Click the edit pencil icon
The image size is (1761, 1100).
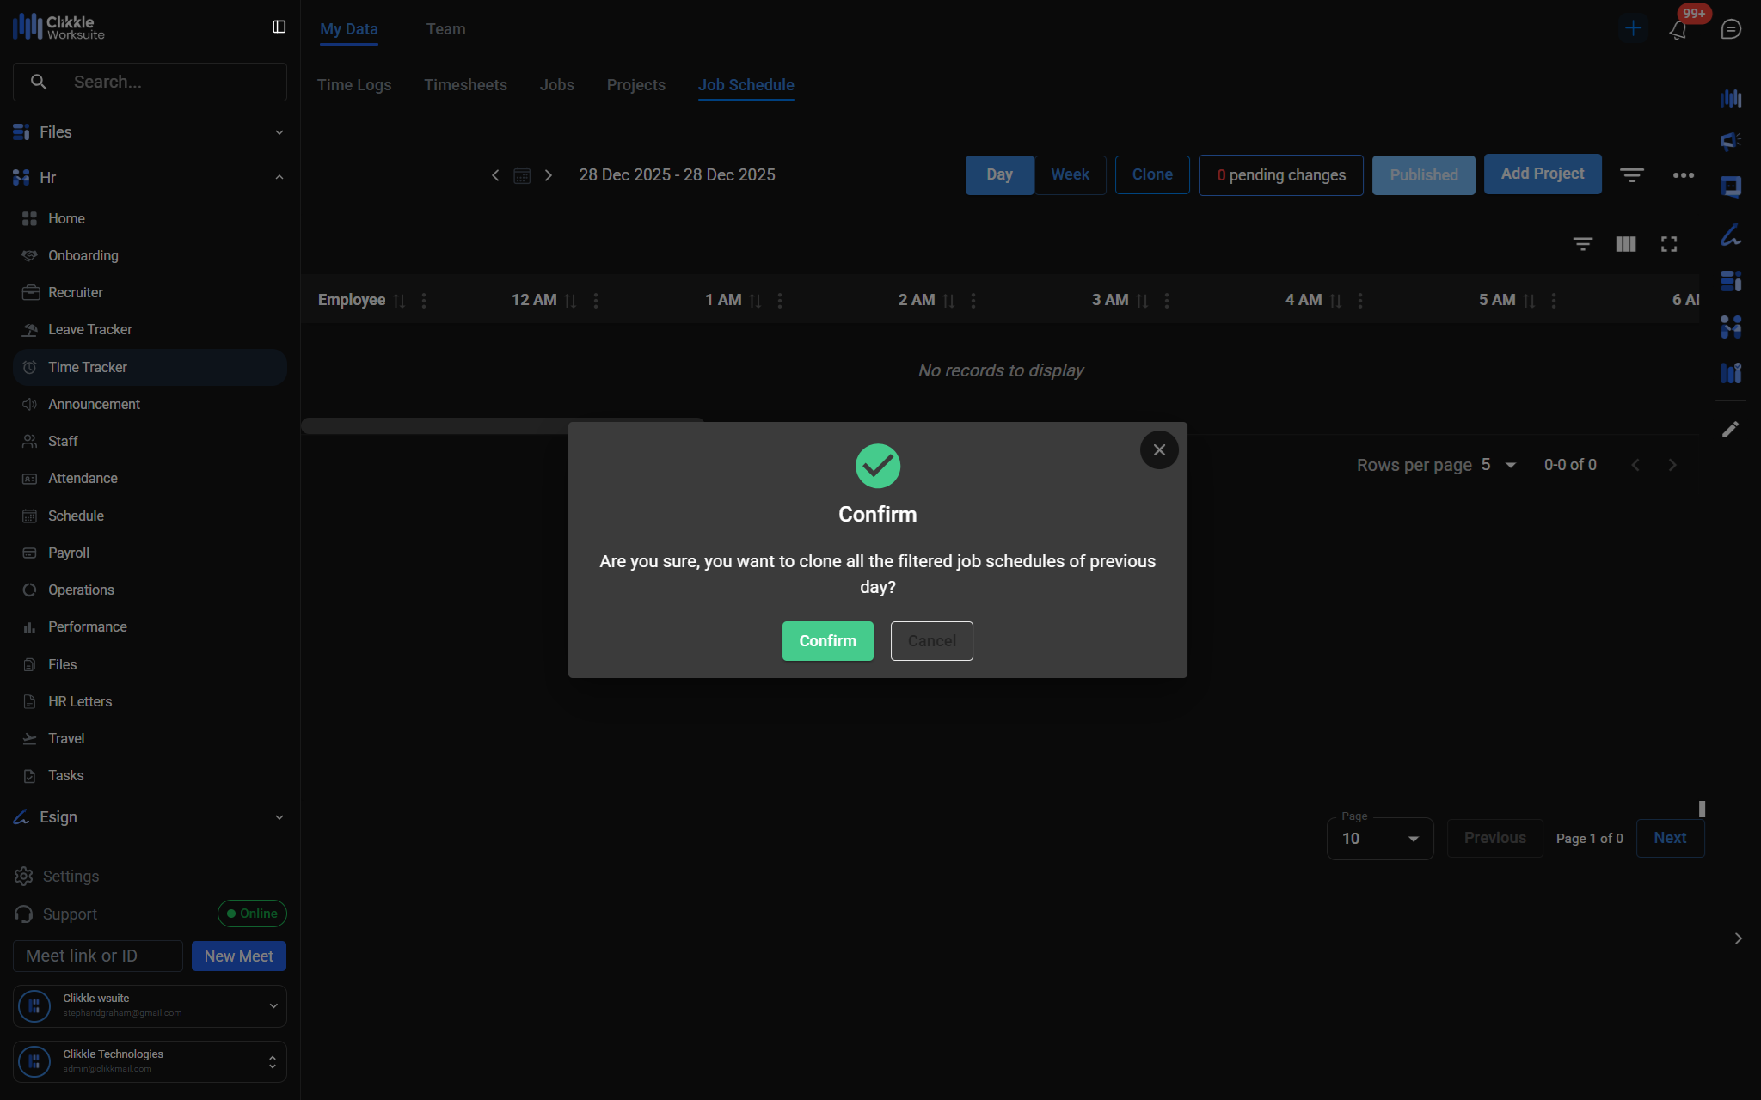click(1730, 429)
